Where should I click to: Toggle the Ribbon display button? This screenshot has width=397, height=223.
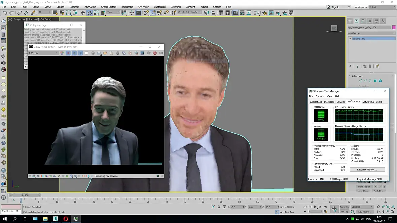click(x=236, y=13)
